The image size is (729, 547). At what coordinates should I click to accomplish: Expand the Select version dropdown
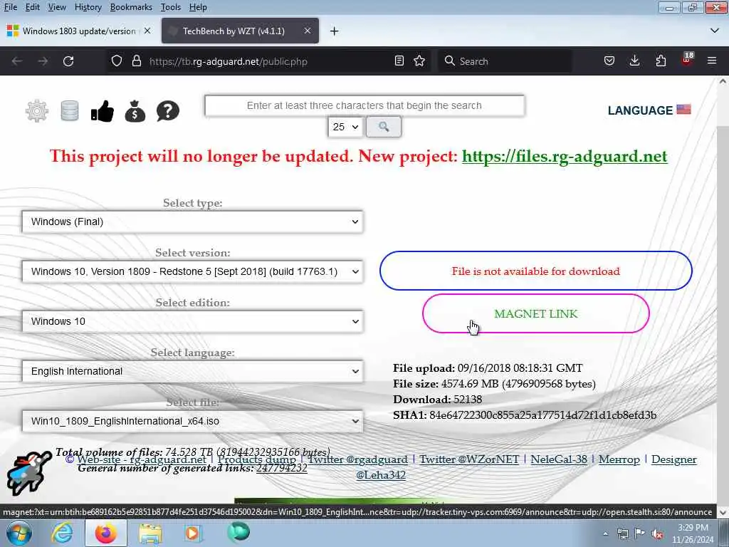(192, 271)
